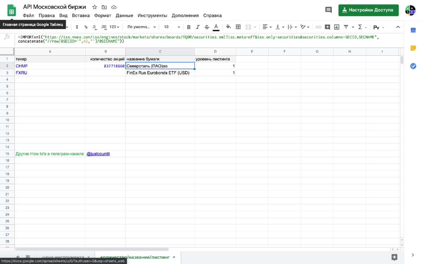
Task: Toggle italic formatting
Action: 198,27
